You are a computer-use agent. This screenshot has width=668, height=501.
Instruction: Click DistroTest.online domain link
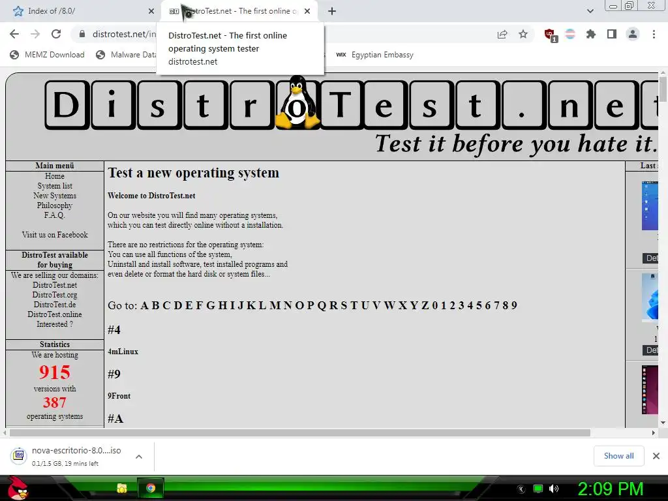55,314
